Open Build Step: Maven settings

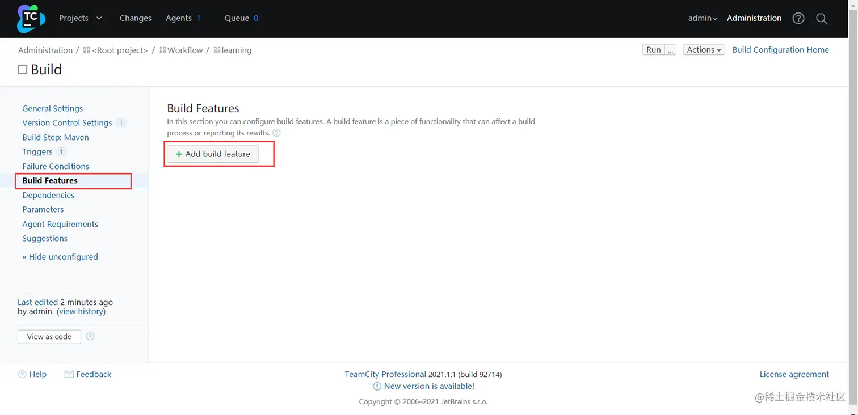(56, 137)
